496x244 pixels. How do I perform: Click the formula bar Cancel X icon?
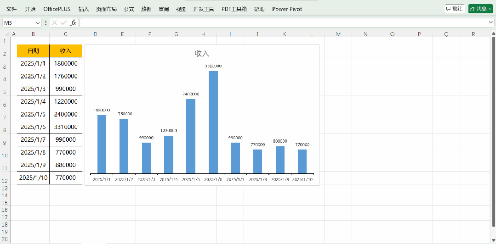(x=55, y=22)
